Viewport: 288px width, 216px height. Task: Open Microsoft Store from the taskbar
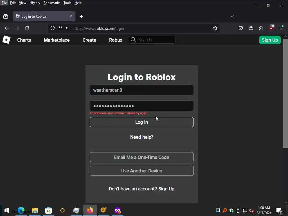[48, 210]
